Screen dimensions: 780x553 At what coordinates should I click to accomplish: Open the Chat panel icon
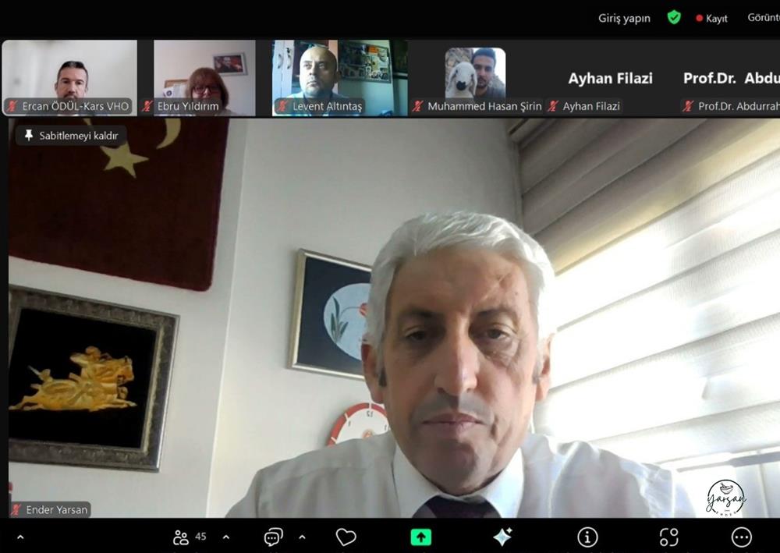point(273,537)
